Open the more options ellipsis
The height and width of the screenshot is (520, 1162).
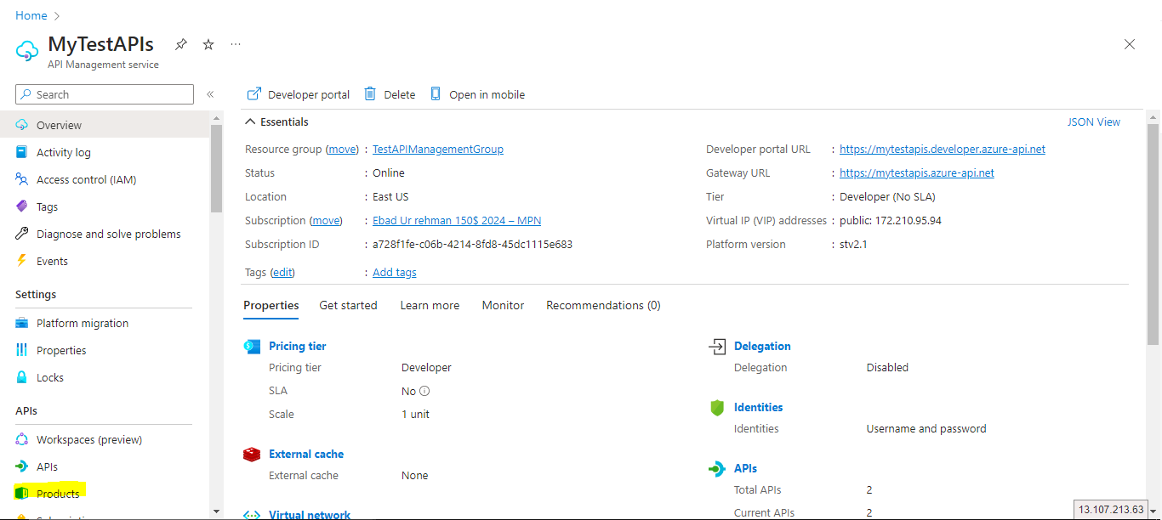click(x=236, y=44)
